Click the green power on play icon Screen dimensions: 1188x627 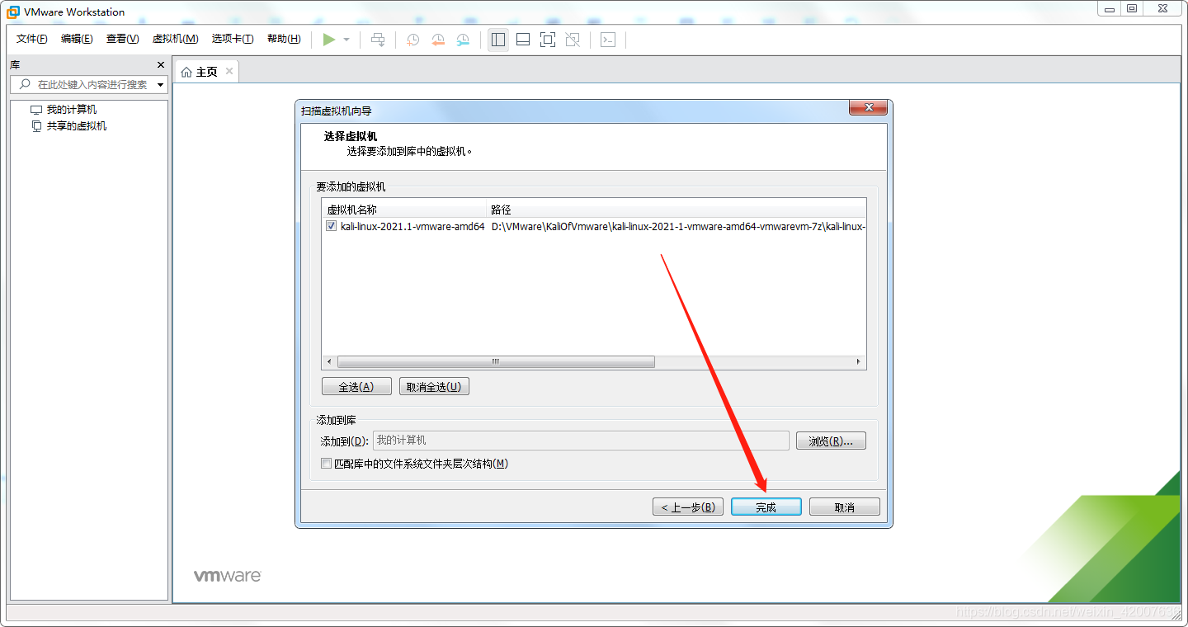coord(329,40)
